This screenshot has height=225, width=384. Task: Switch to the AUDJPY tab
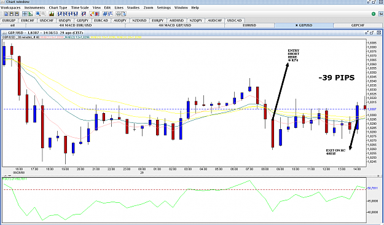(x=120, y=20)
